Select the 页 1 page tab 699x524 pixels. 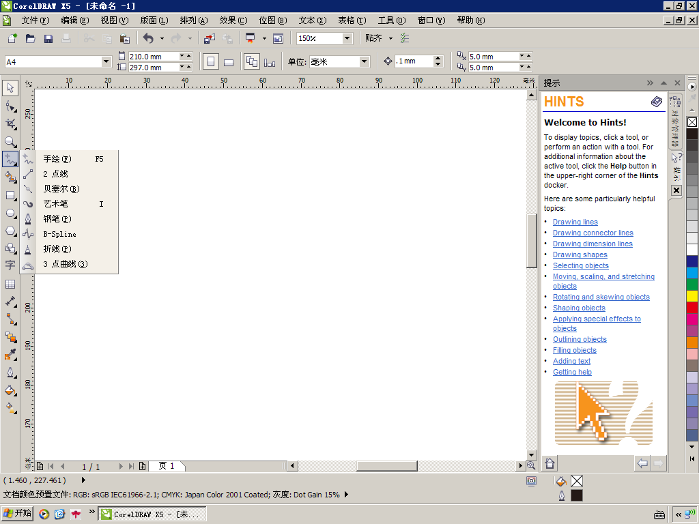click(x=167, y=466)
